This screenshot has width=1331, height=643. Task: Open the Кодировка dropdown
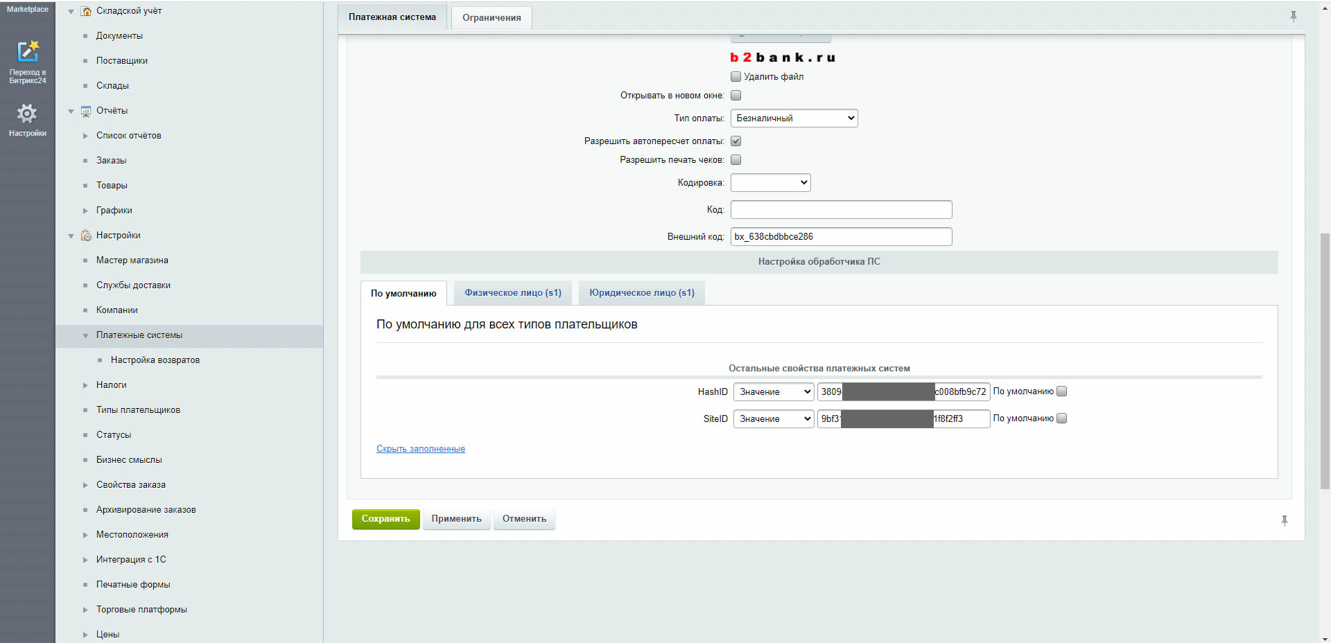770,183
